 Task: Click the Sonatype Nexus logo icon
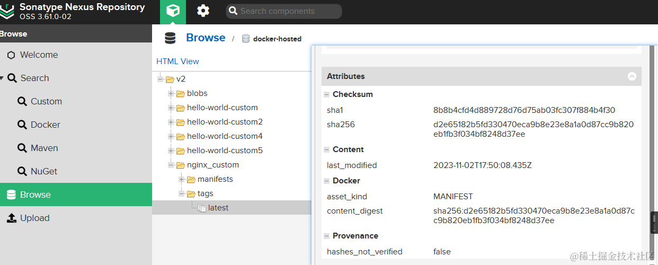(6, 11)
